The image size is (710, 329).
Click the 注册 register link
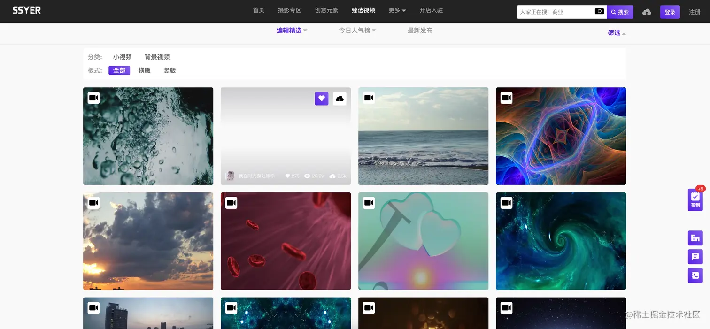[x=695, y=12]
